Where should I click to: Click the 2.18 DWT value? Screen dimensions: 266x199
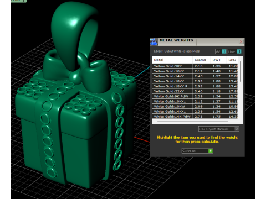[x=216, y=91]
